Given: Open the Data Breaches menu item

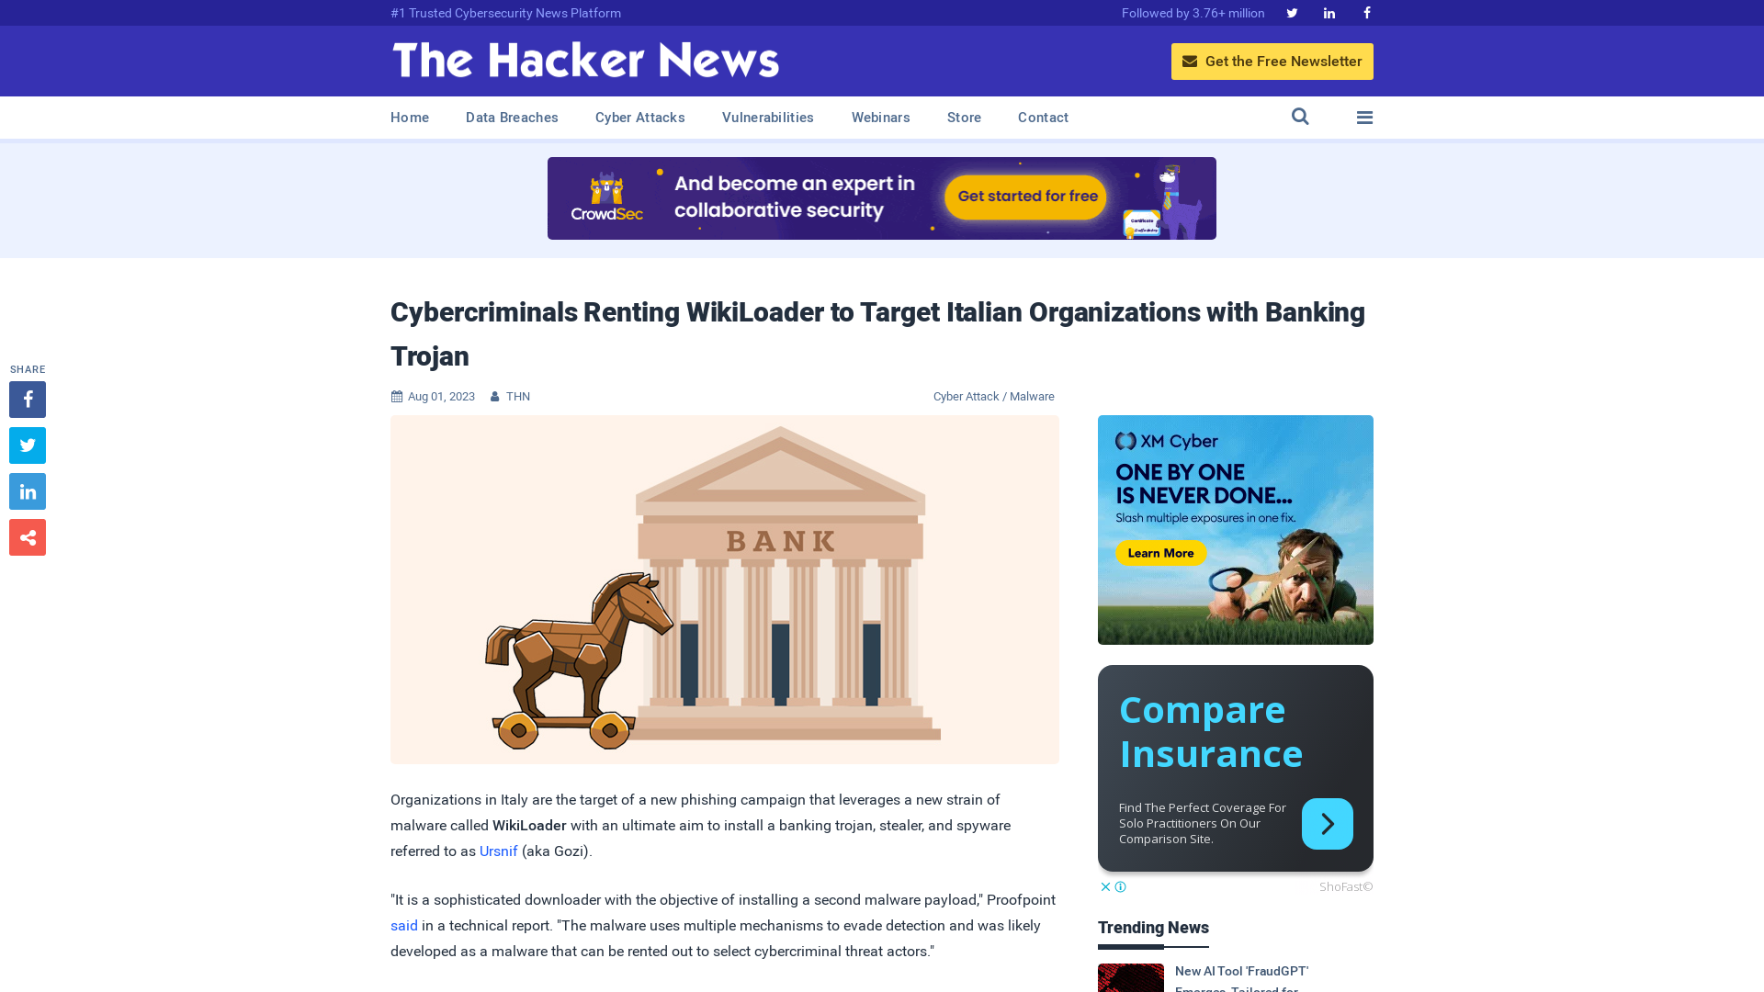Looking at the screenshot, I should tap(511, 118).
